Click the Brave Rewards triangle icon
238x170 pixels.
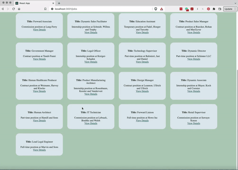(x=161, y=9)
